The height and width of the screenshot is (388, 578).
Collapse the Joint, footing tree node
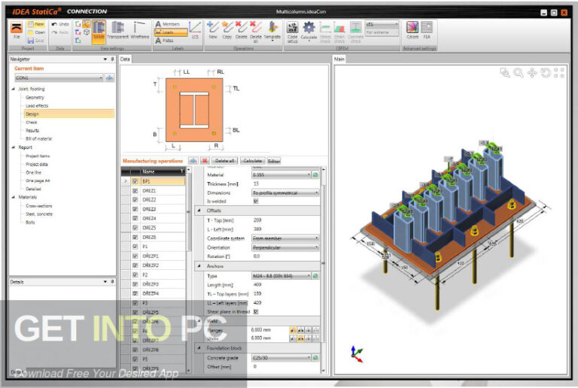tap(14, 89)
